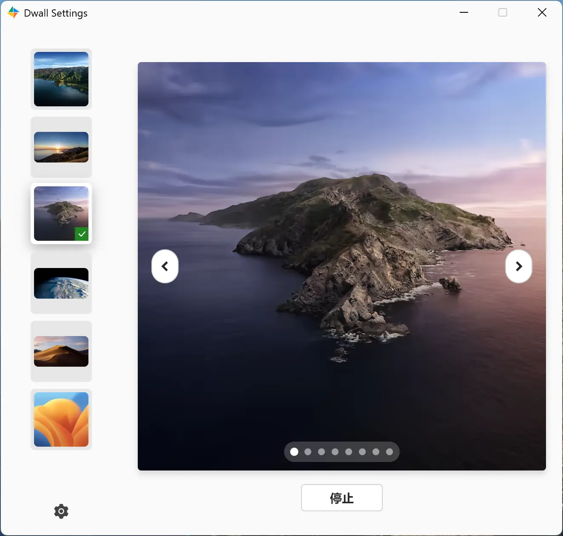Jump to third slide indicator dot

pyautogui.click(x=321, y=452)
